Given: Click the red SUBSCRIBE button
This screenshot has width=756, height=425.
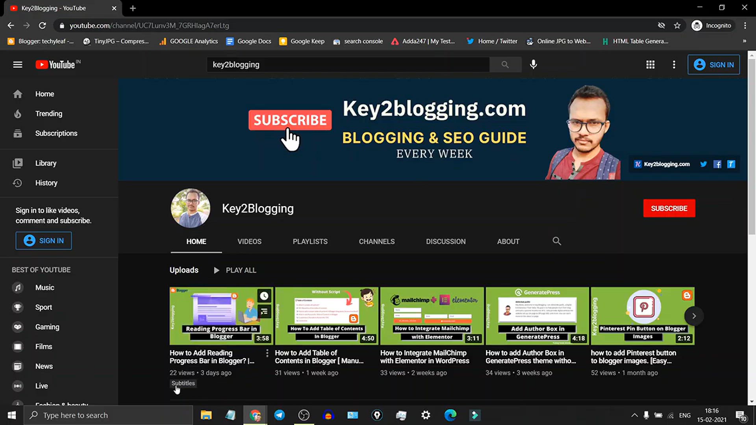Looking at the screenshot, I should (x=669, y=208).
